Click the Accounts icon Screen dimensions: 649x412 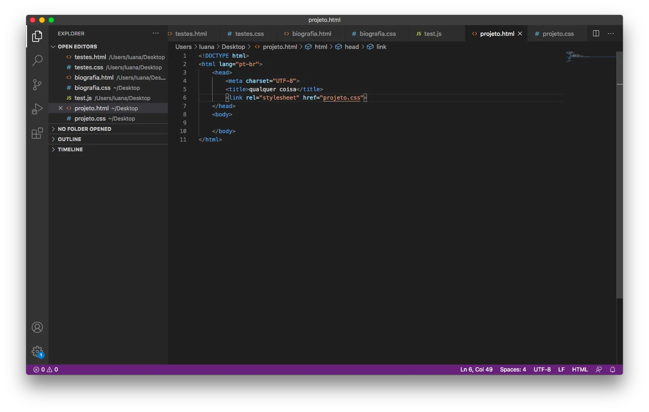(37, 327)
